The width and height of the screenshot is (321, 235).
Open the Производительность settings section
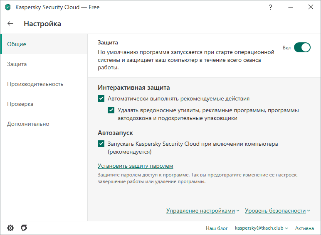coord(35,84)
